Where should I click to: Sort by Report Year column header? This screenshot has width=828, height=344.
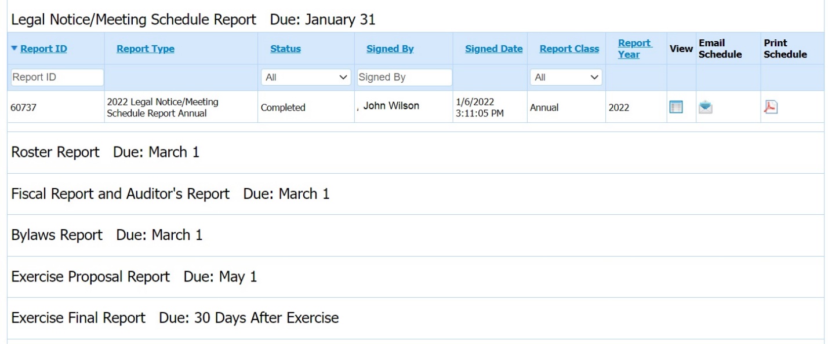[x=634, y=49]
